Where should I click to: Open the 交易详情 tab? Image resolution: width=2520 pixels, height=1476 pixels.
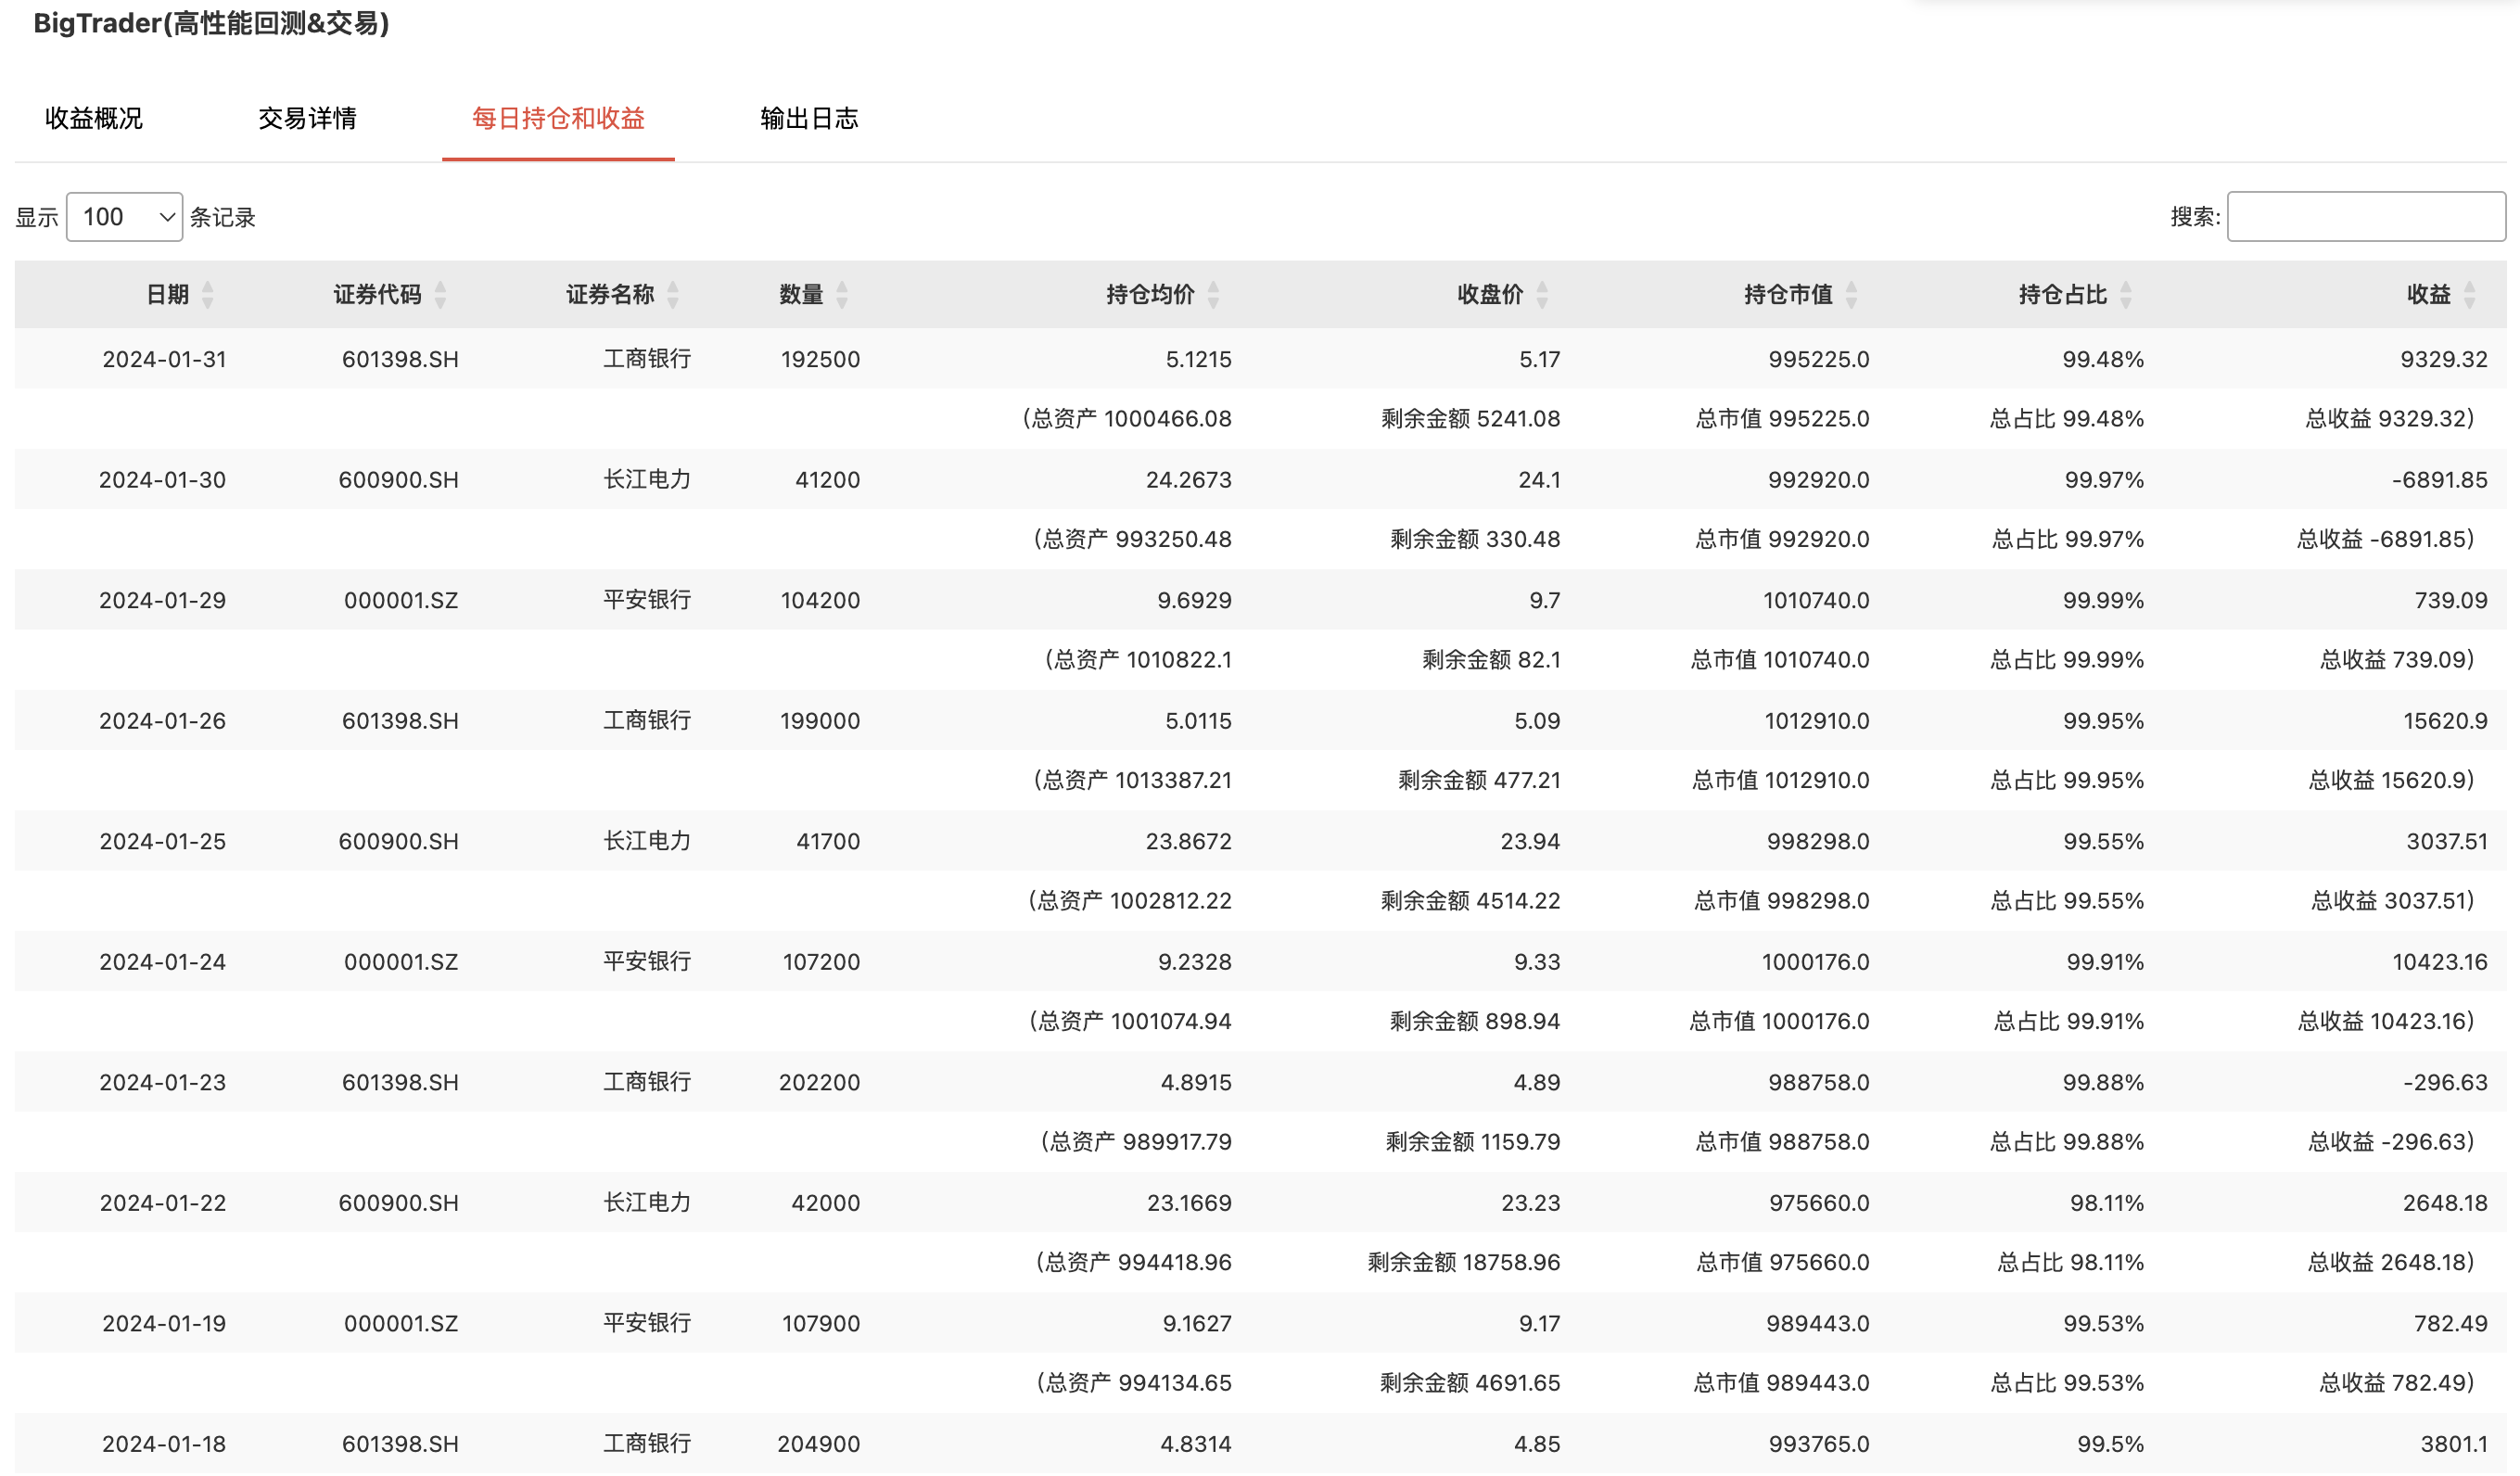[x=307, y=118]
